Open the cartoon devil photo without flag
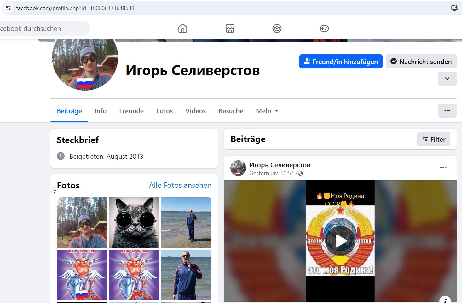462x303 pixels. pyautogui.click(x=134, y=275)
